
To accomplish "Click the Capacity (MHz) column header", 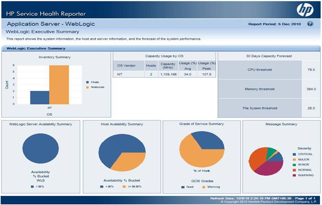I will click(168, 66).
